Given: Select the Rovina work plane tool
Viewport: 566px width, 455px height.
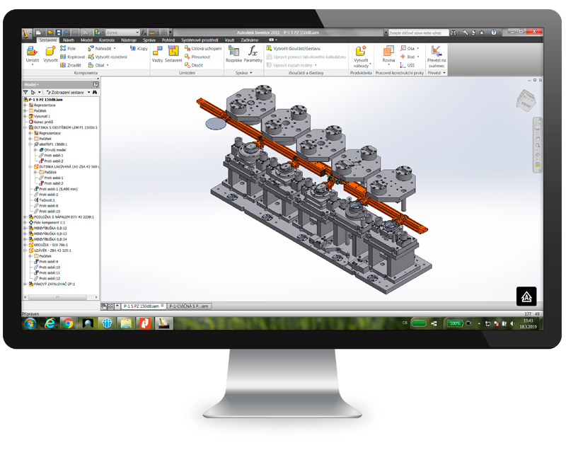Looking at the screenshot, I should tap(388, 54).
